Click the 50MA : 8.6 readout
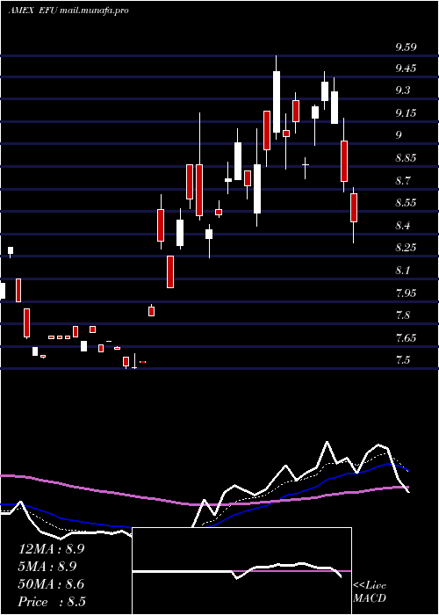The image size is (439, 615). tap(52, 584)
